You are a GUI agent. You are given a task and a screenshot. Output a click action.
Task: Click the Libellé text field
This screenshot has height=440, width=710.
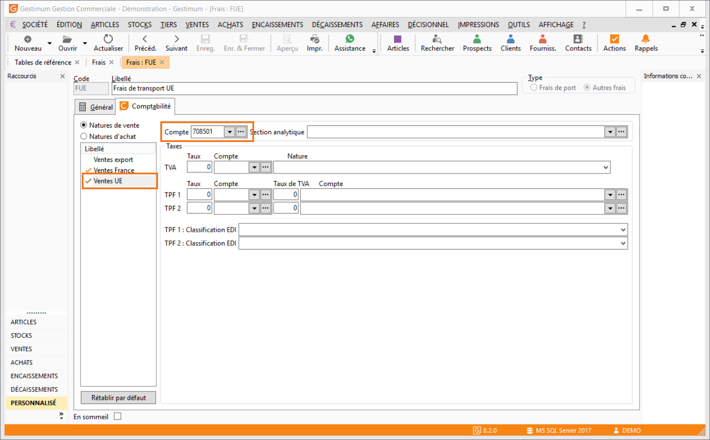coord(314,89)
